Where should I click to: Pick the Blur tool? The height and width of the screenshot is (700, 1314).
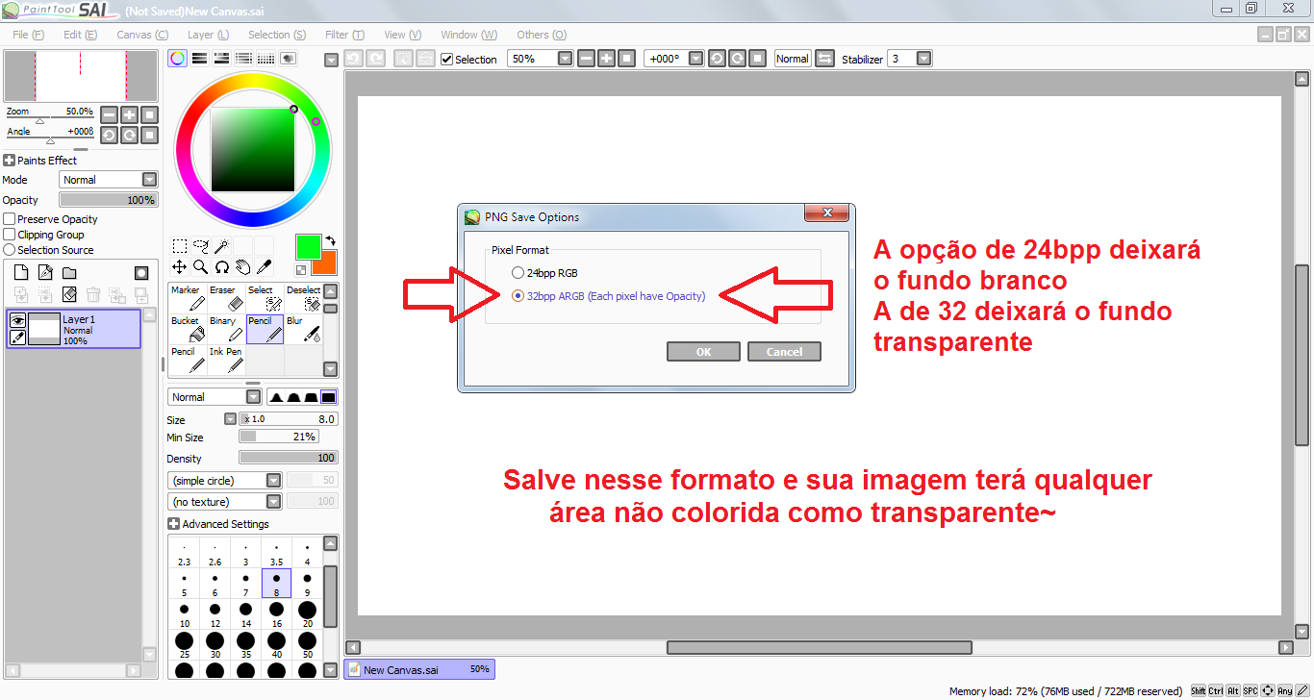[x=303, y=329]
